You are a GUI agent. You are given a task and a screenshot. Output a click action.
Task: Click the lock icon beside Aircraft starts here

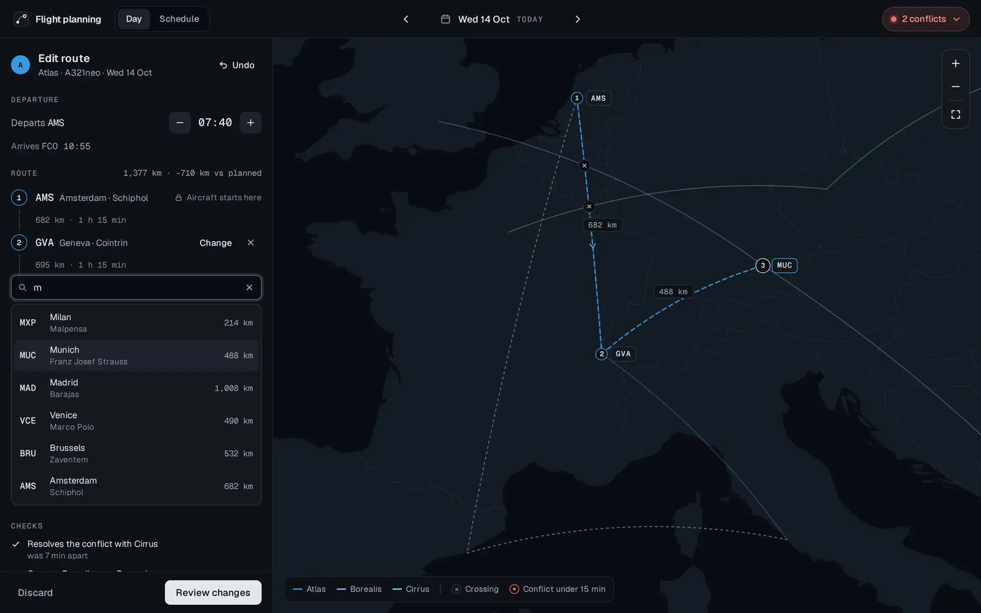pos(178,198)
